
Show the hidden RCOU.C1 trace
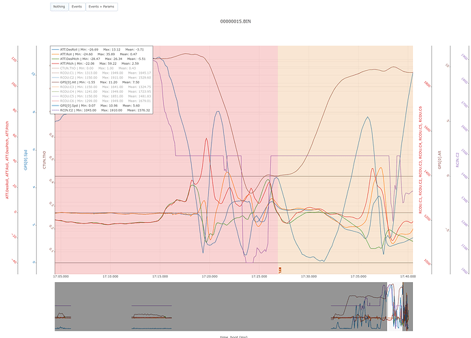[x=101, y=73]
